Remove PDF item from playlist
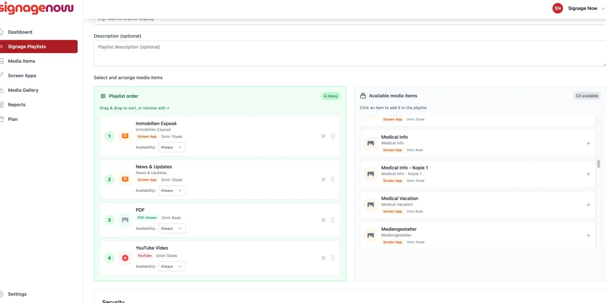Viewport: 606px width, 303px height. pyautogui.click(x=323, y=220)
